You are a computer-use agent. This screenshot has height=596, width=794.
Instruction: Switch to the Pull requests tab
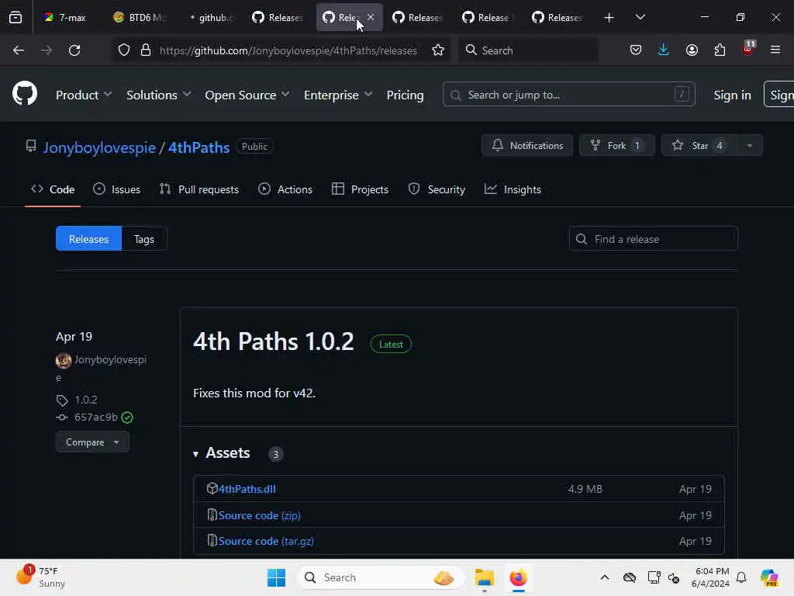pyautogui.click(x=199, y=189)
